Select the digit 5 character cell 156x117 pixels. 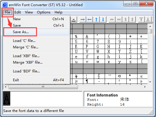point(78,41)
